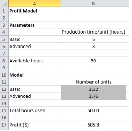Select row 17 header
132x131 pixels.
coord(4,125)
